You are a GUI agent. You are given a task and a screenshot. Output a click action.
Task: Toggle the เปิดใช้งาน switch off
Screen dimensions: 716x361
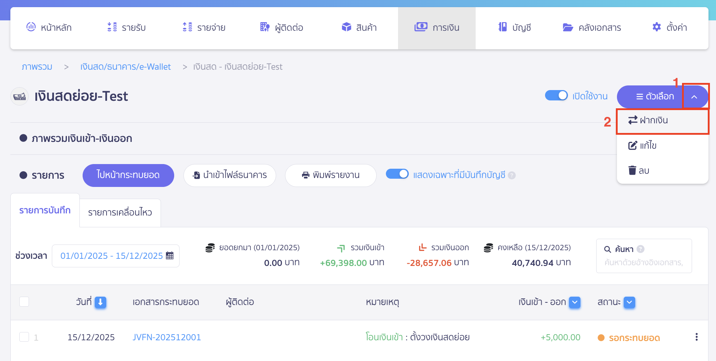pyautogui.click(x=556, y=96)
